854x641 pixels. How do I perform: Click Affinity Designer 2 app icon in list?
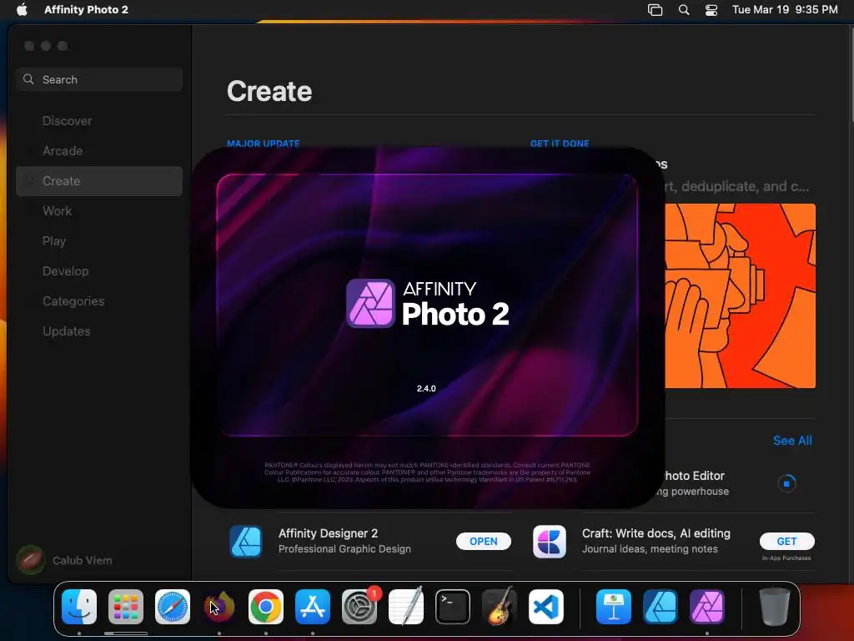(246, 541)
